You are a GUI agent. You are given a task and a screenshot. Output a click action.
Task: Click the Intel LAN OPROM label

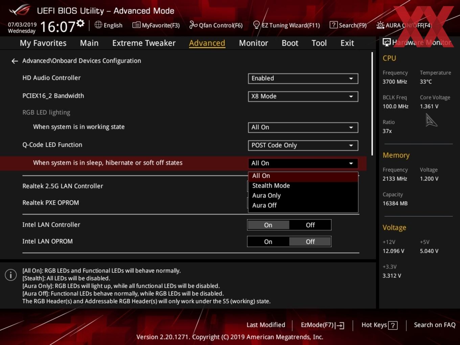tap(47, 241)
